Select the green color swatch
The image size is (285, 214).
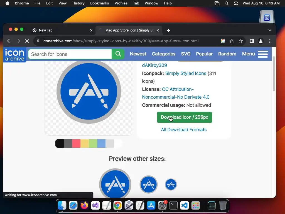93,144
